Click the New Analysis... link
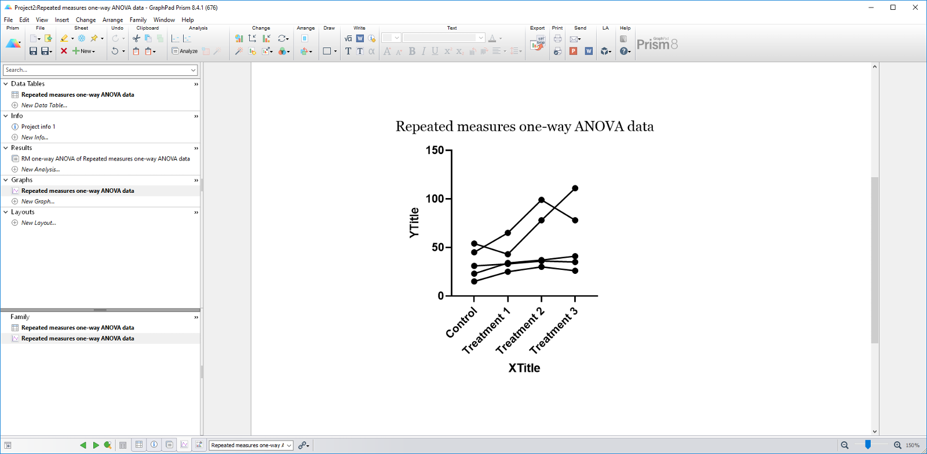 (x=40, y=169)
